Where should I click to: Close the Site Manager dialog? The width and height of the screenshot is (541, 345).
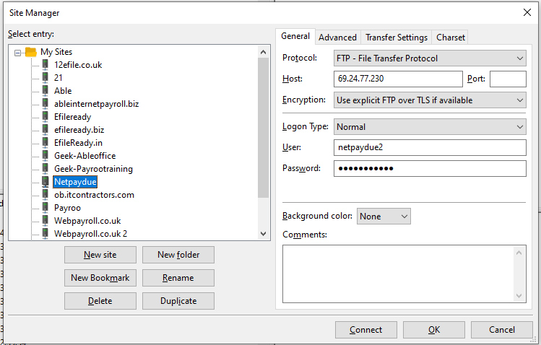[526, 12]
